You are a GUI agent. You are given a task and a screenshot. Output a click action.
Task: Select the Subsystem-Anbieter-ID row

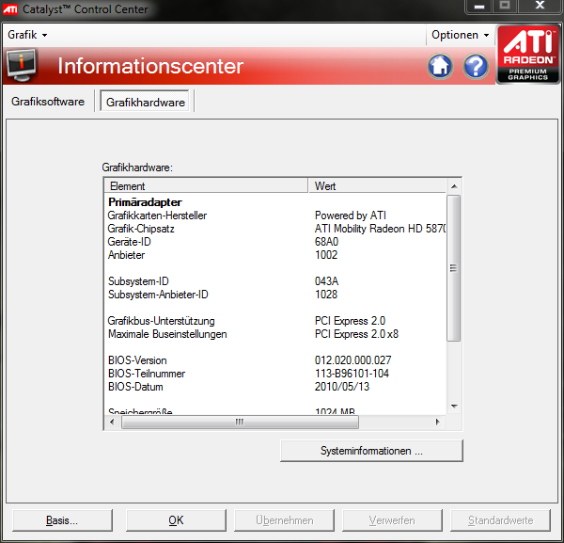click(275, 295)
